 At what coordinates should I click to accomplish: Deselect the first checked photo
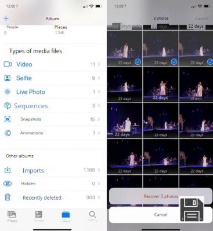(x=138, y=62)
